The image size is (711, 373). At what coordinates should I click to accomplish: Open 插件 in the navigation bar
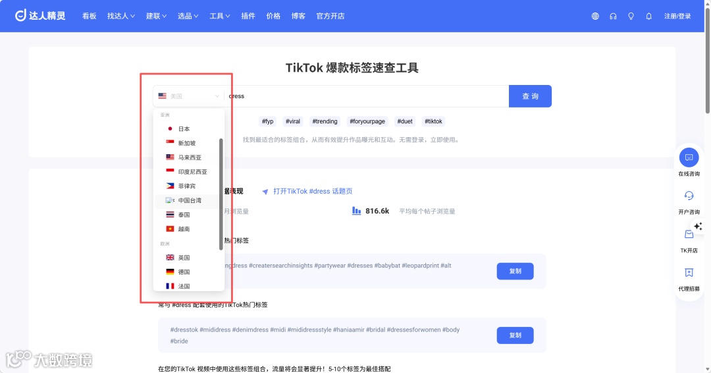click(x=248, y=16)
